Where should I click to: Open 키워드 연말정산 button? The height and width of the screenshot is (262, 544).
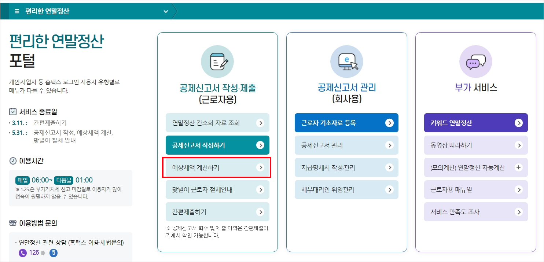pos(476,123)
